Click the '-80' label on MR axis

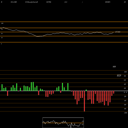point(125,109)
